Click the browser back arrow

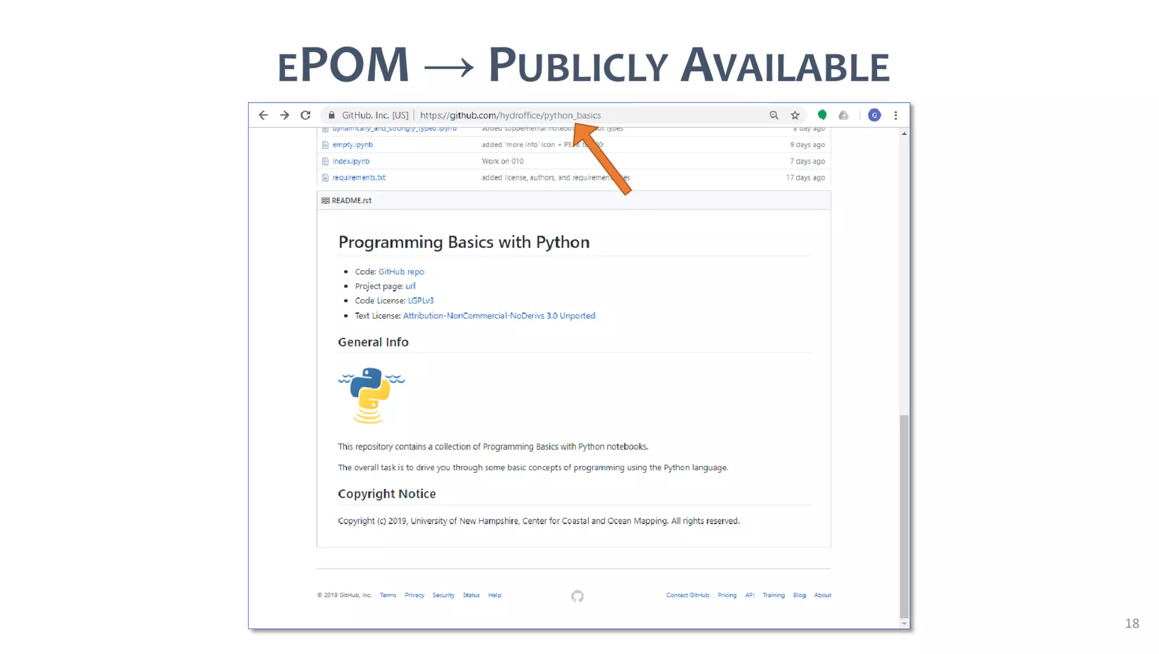(x=263, y=115)
